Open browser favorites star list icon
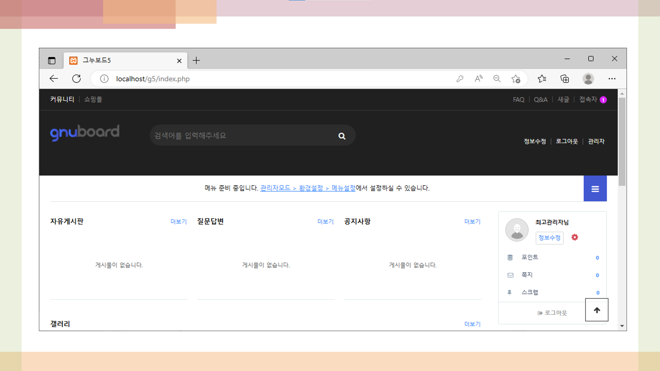 pos(542,79)
